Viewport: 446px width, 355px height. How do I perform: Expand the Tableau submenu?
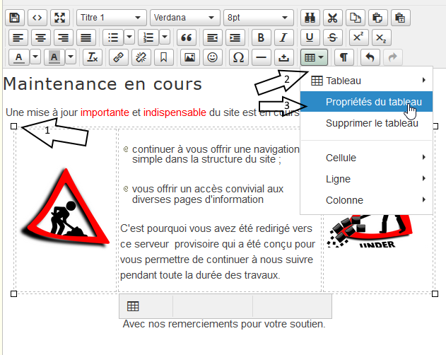click(367, 81)
